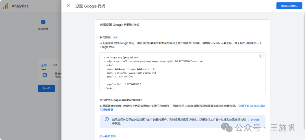Select the globe icon for web stream

coord(45,75)
